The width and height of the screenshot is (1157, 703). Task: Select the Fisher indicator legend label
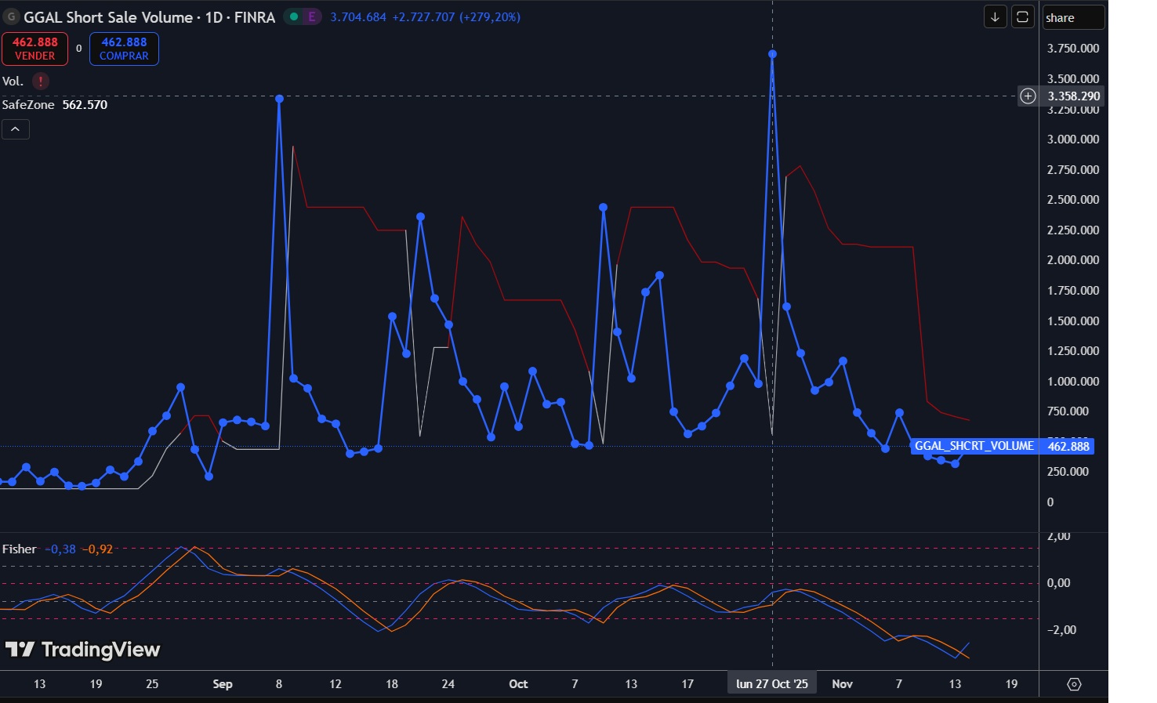pos(20,549)
